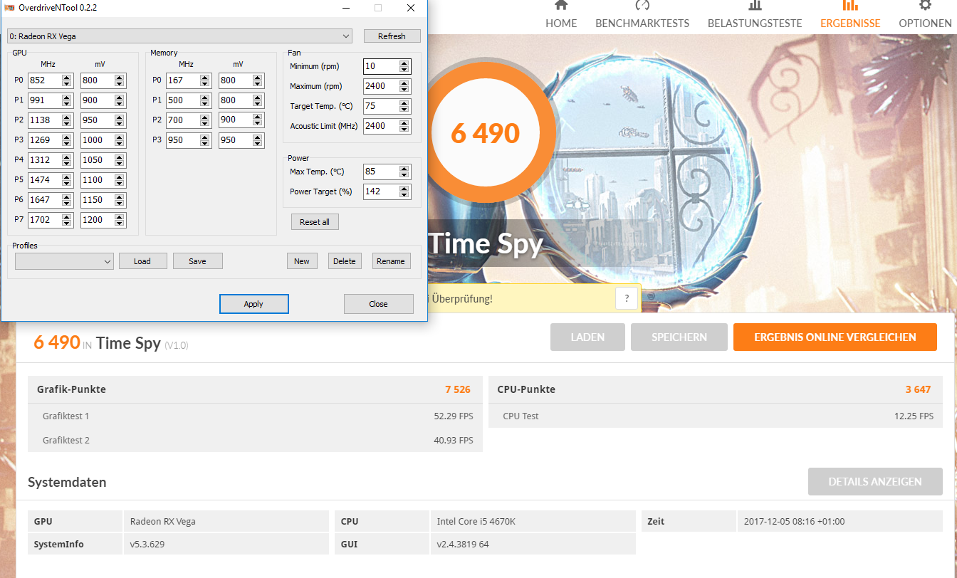The image size is (957, 578).
Task: Open the BENCHMARKTESTS tab
Action: click(642, 14)
